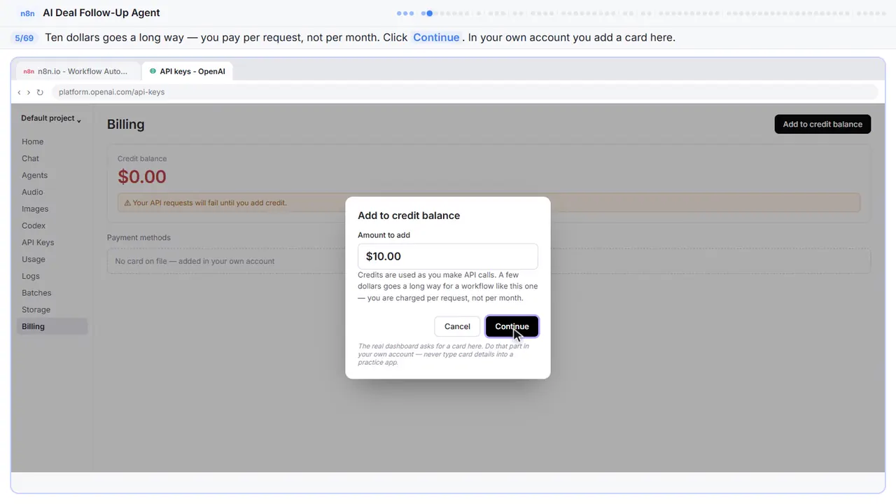Viewport: 896px width, 504px height.
Task: Click the Billing page heading
Action: coord(126,125)
